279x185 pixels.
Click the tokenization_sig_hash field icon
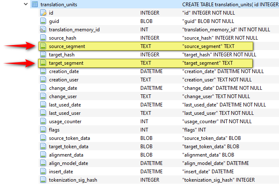tap(43, 180)
